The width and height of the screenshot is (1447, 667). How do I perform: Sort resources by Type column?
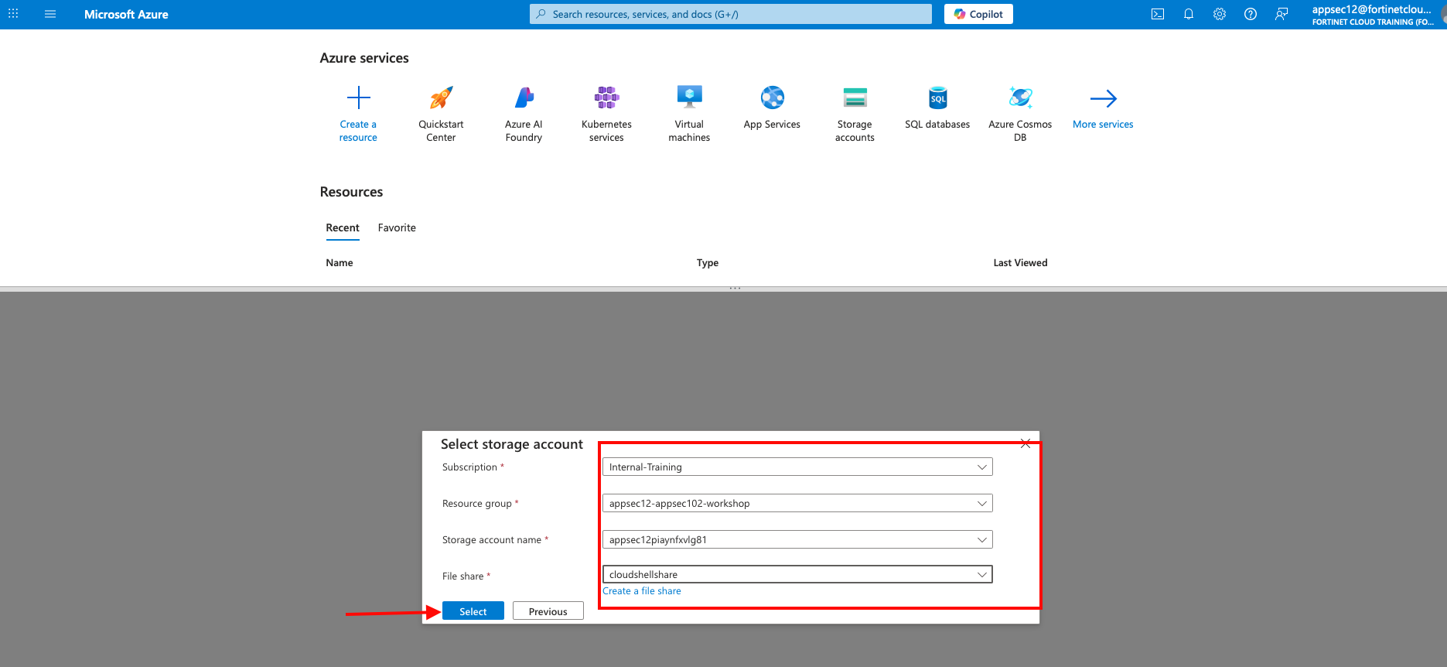(x=708, y=263)
